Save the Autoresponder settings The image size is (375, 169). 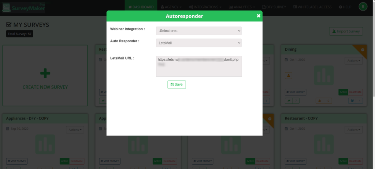[x=177, y=84]
